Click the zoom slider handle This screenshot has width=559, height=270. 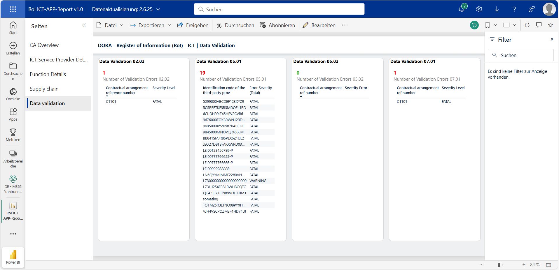click(499, 265)
